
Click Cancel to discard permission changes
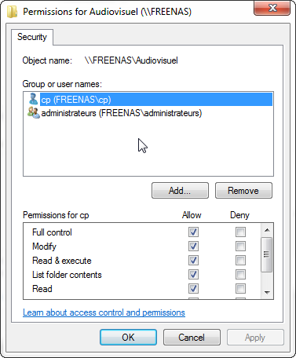[192, 337]
